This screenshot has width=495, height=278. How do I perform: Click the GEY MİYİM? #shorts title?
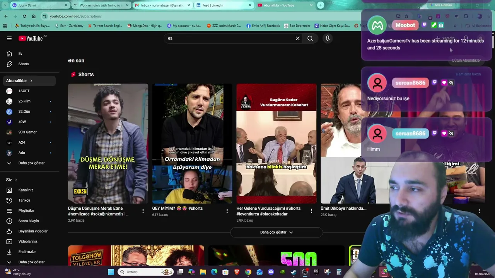click(178, 208)
